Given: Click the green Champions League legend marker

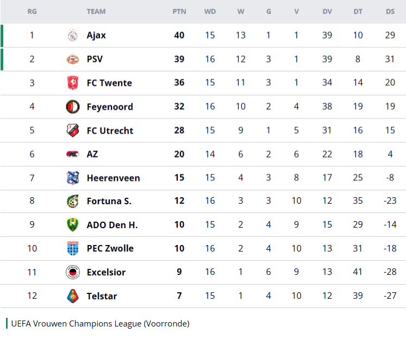Looking at the screenshot, I should click(x=7, y=324).
